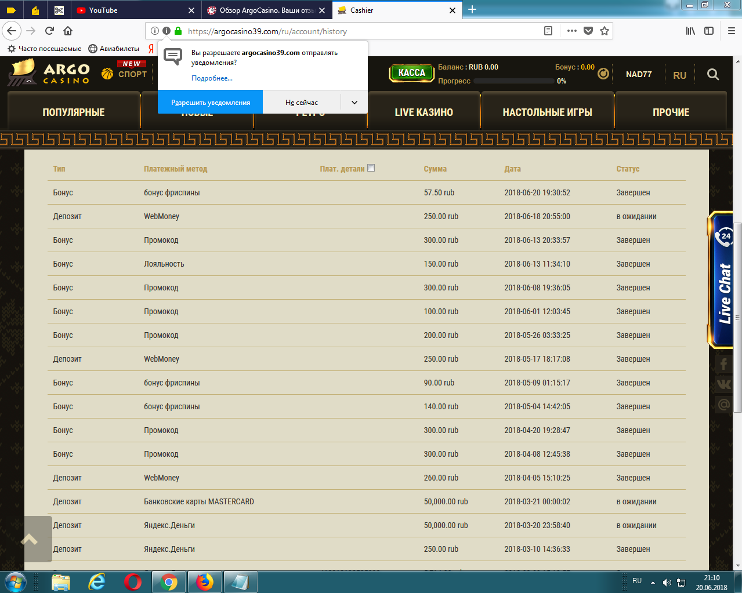Screen dimensions: 742x593
Task: Open the ПРОЧИЕ category
Action: click(671, 112)
